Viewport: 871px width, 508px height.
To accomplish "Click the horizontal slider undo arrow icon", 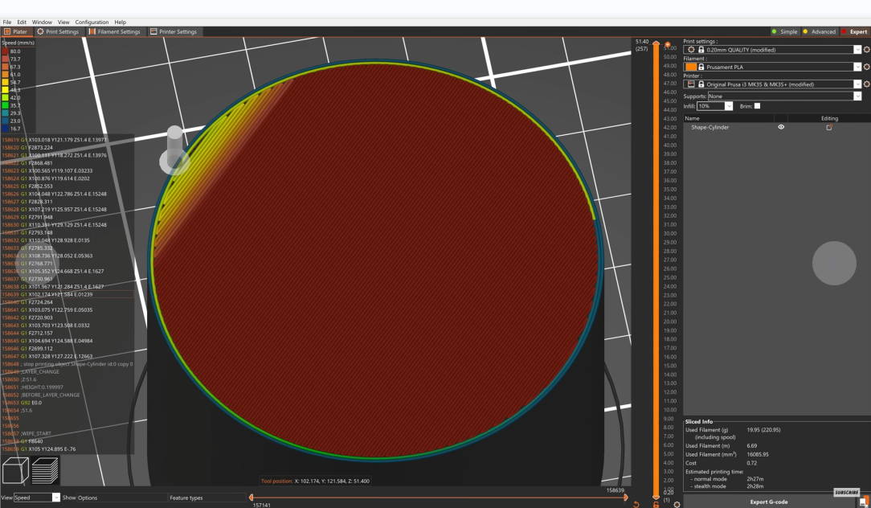I will click(x=636, y=504).
